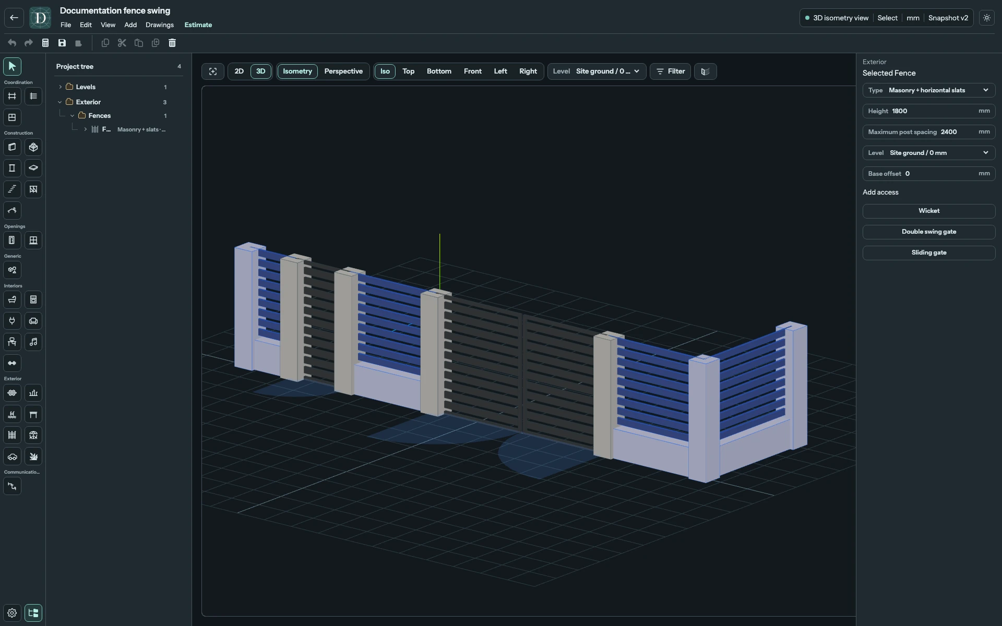Click the scissors cut icon
The width and height of the screenshot is (1002, 626).
(x=122, y=43)
